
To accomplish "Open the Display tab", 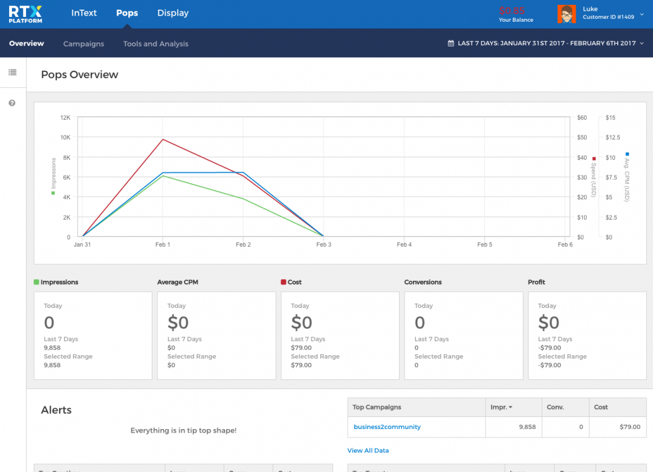I will pyautogui.click(x=172, y=13).
